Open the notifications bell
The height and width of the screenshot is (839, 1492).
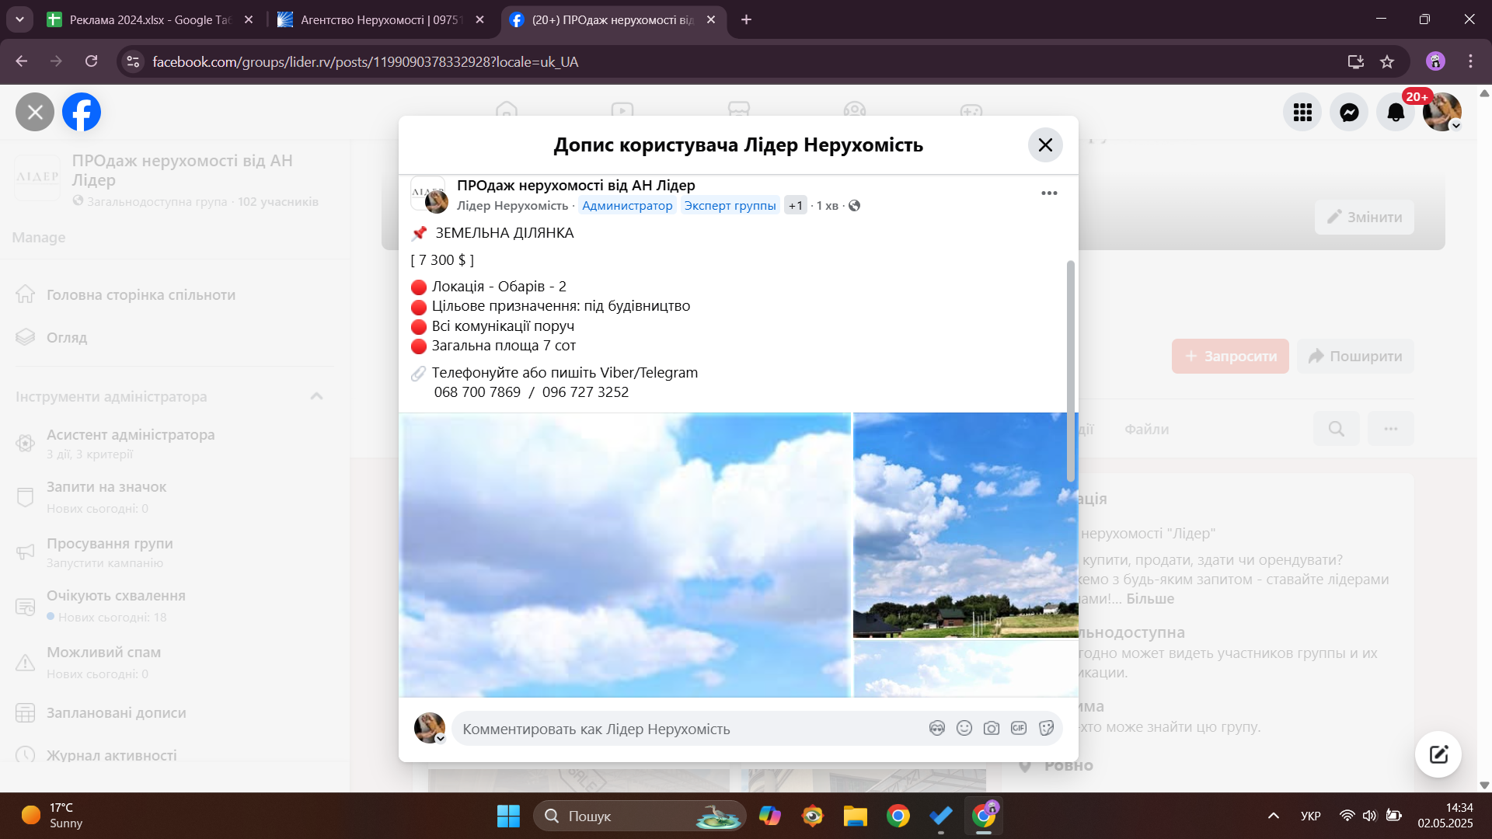tap(1396, 113)
